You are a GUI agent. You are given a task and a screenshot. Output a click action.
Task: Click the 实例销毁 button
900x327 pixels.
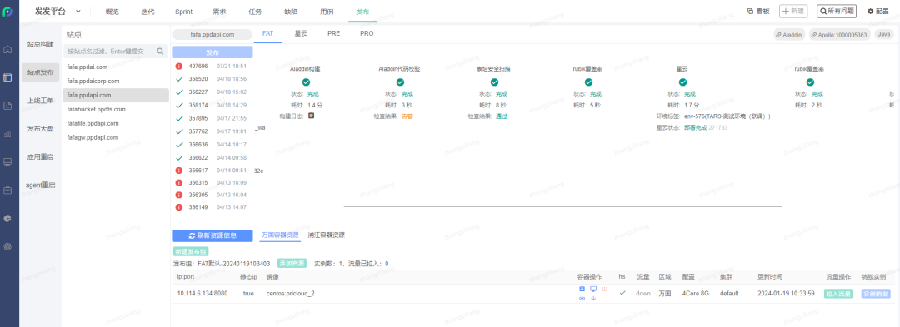pos(876,293)
